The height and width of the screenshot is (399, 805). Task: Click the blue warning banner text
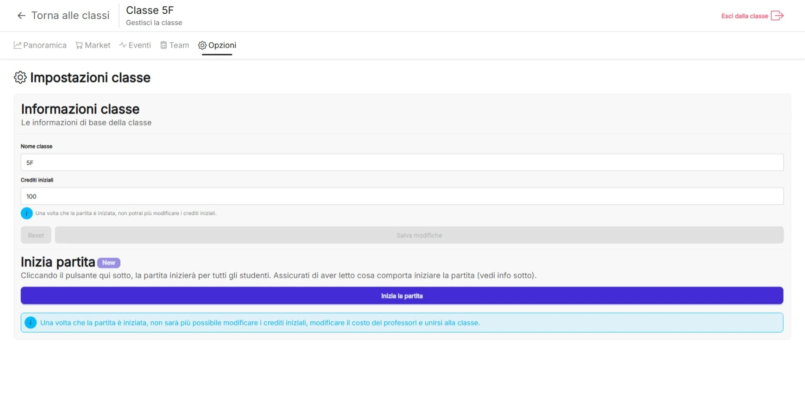tap(260, 323)
